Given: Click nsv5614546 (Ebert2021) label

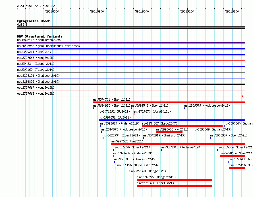Looking at the screenshot, I should [x=150, y=105].
